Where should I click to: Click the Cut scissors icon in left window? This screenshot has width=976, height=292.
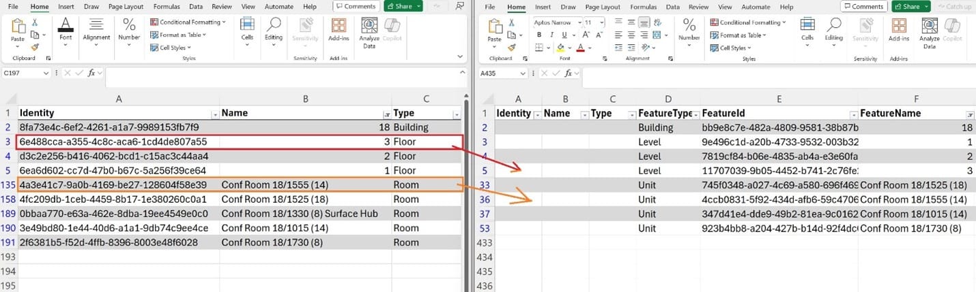34,22
